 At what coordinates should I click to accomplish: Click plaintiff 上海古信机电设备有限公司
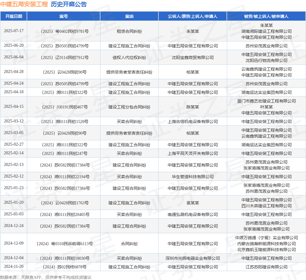click(x=193, y=122)
